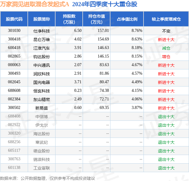Select stock name 江淮汽车

[42, 48]
